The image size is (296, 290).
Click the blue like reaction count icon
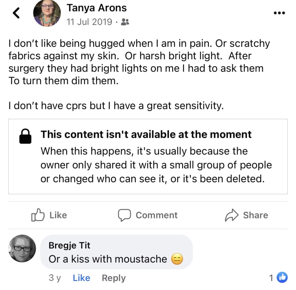(282, 278)
